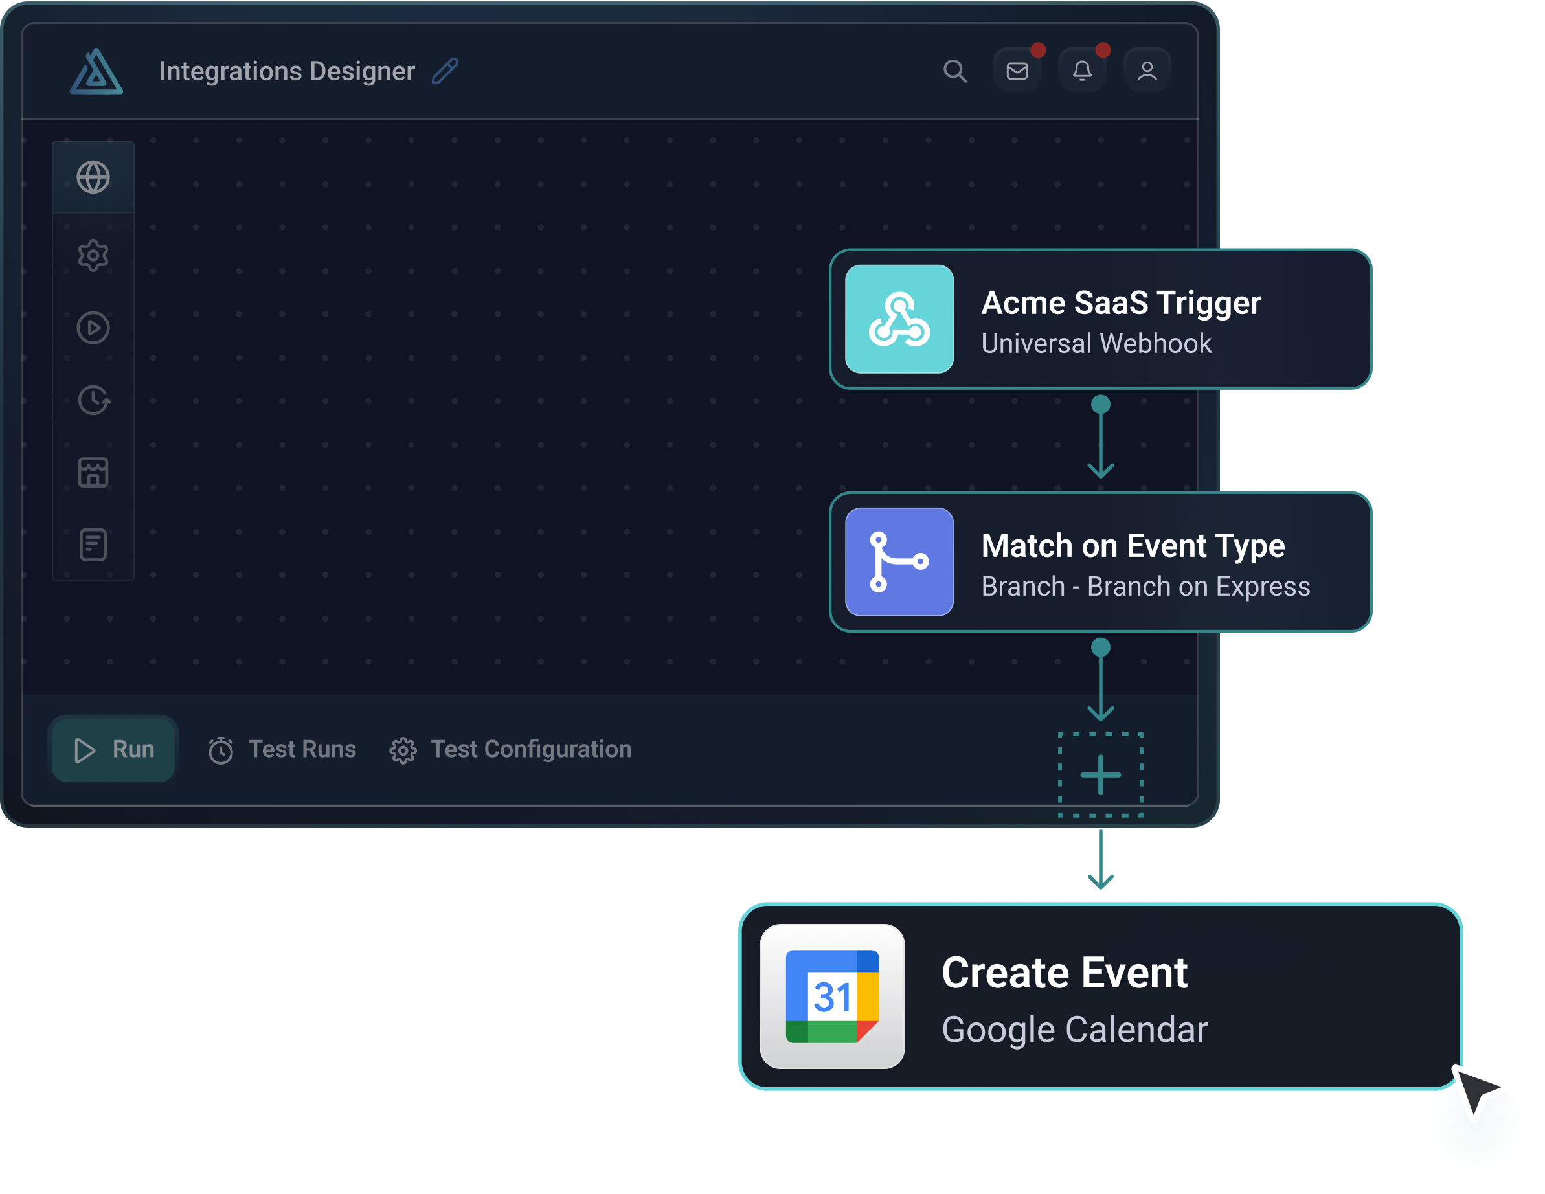Open the mail inbox icon

(x=1017, y=71)
